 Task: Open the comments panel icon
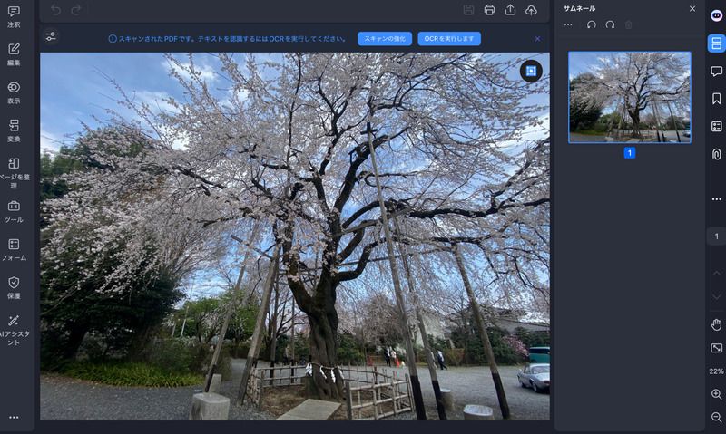click(x=716, y=72)
